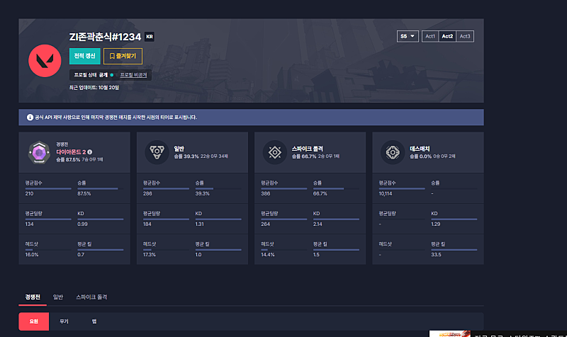Click the bookmark icon in the 즐겨찾기 button
The image size is (567, 337).
tap(112, 56)
